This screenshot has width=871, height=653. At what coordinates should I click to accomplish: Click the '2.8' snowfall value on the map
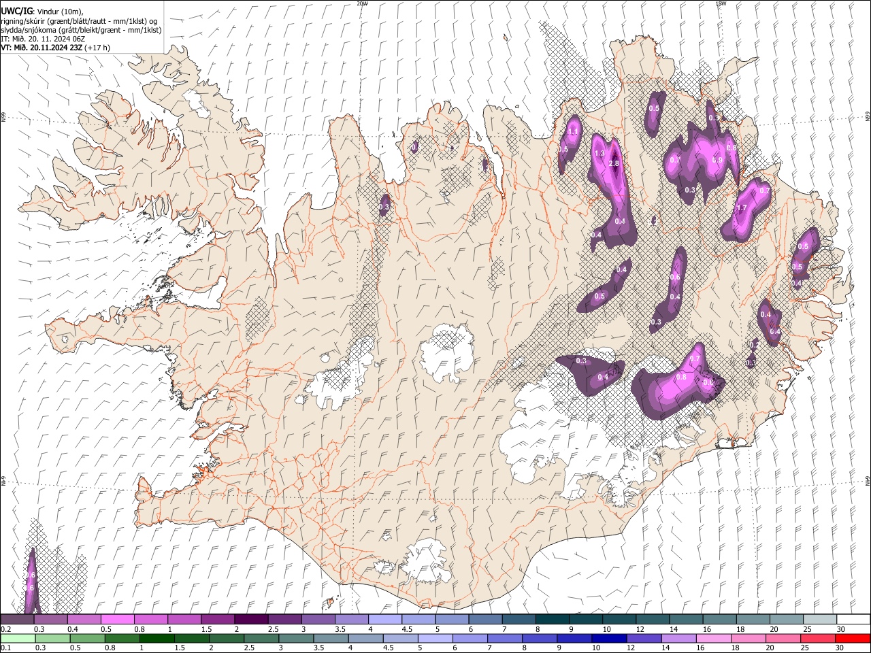coord(613,164)
